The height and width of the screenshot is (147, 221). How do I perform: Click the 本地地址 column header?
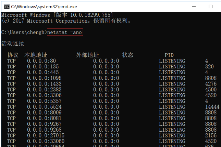36,55
